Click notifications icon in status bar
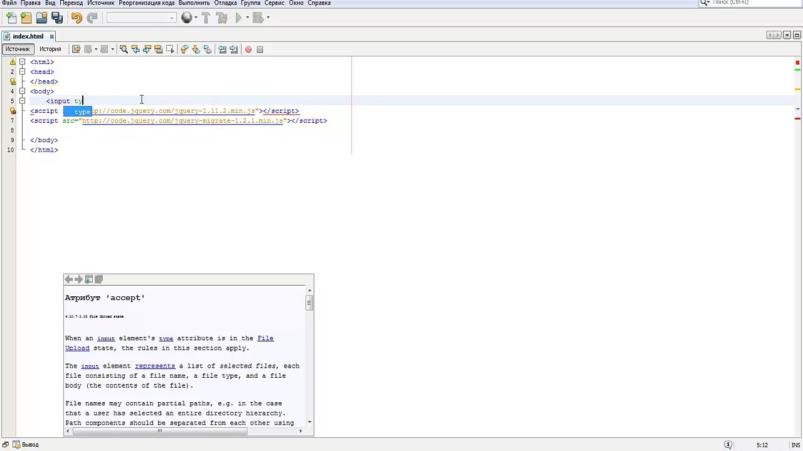Screen dimensions: 803x451 click(x=728, y=445)
